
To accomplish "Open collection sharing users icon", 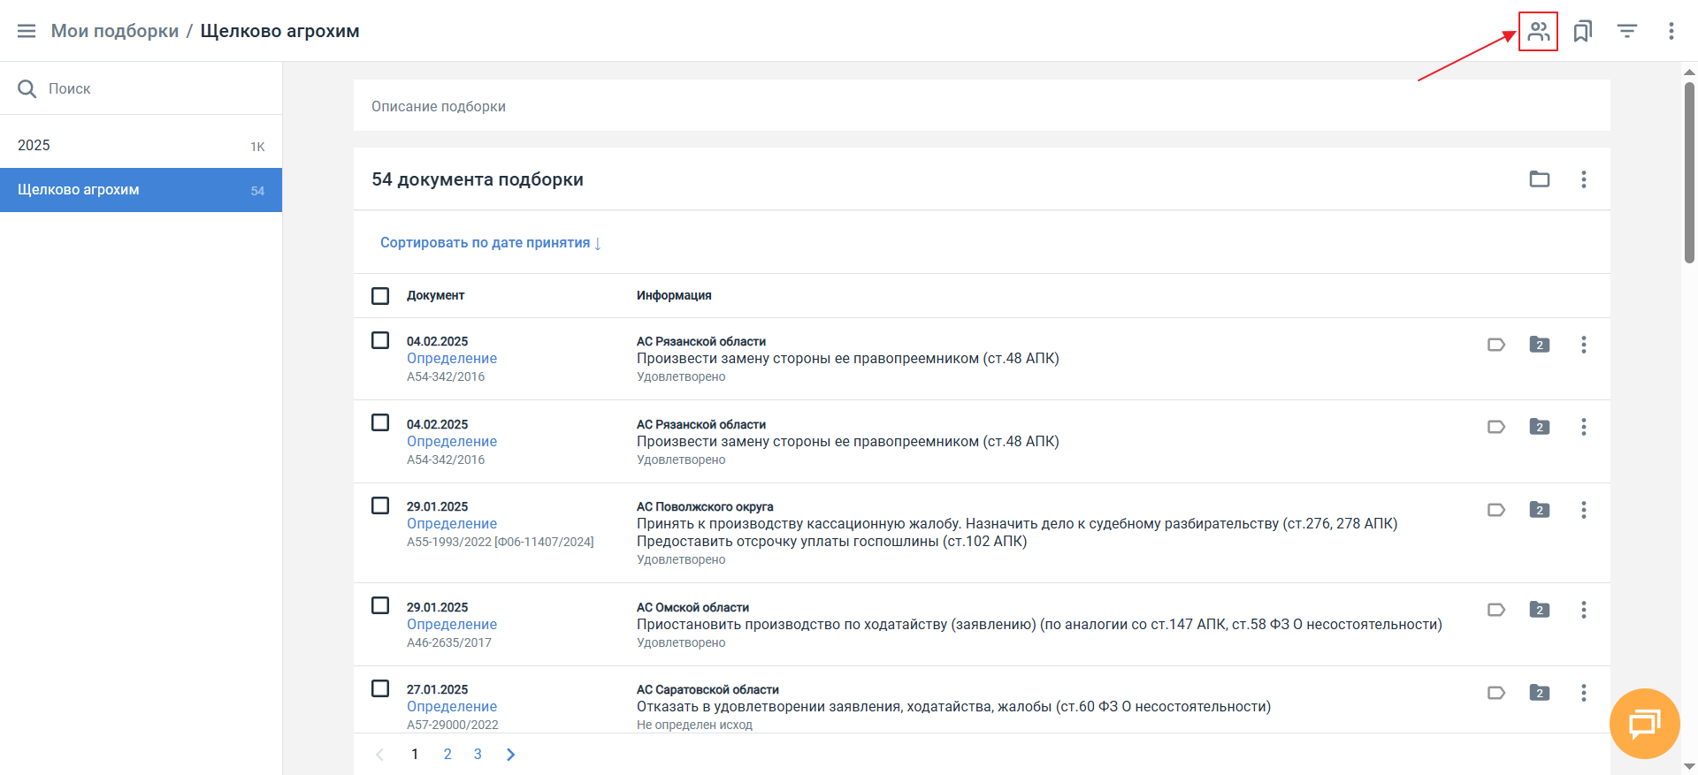I will (1539, 31).
